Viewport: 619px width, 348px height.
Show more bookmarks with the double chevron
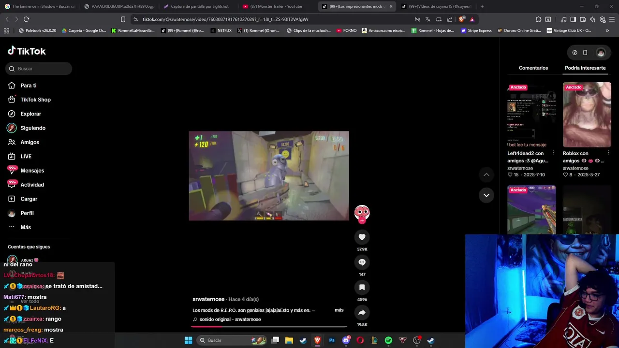tap(607, 30)
